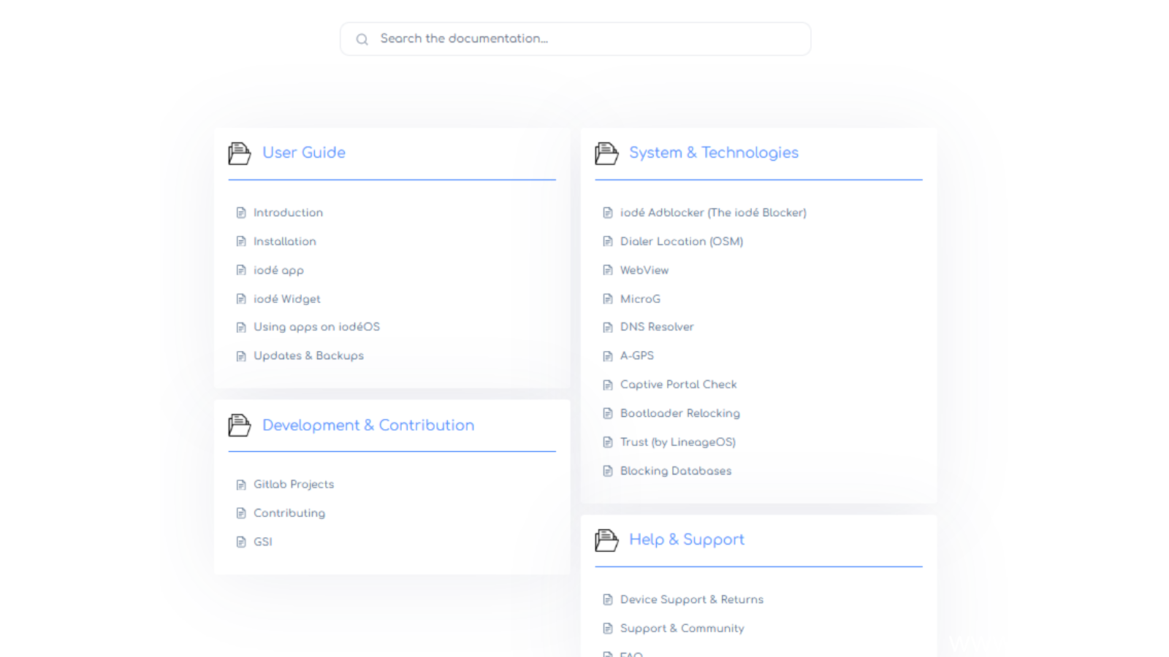
Task: Click document icon beside Using apps on iodéOS
Action: 241,328
